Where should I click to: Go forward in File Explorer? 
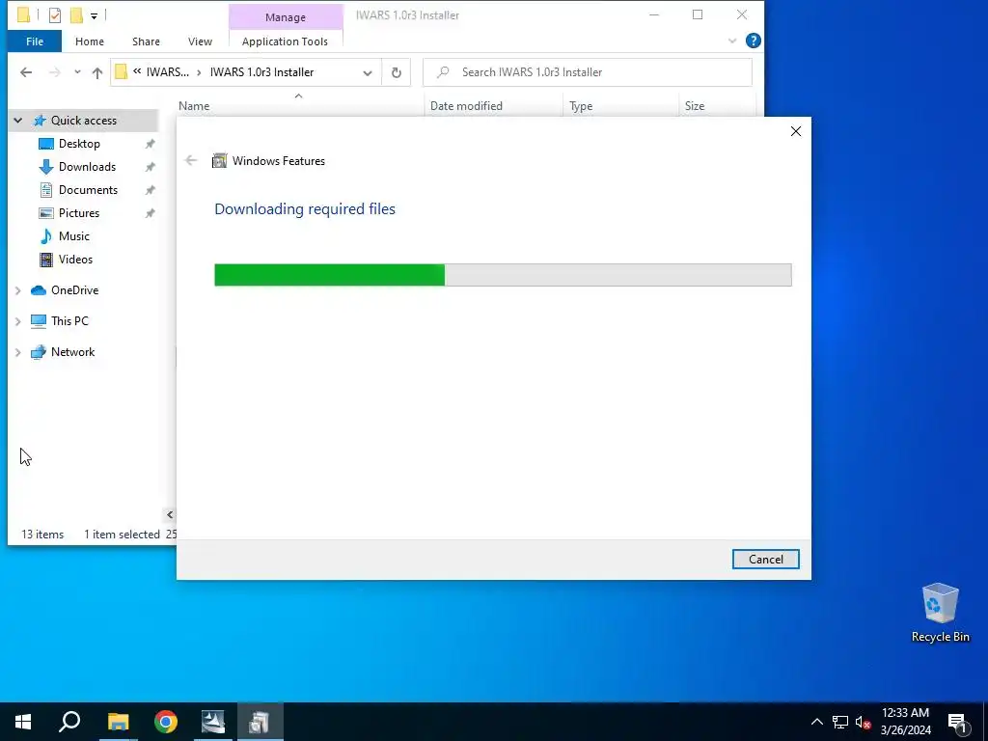[x=55, y=72]
